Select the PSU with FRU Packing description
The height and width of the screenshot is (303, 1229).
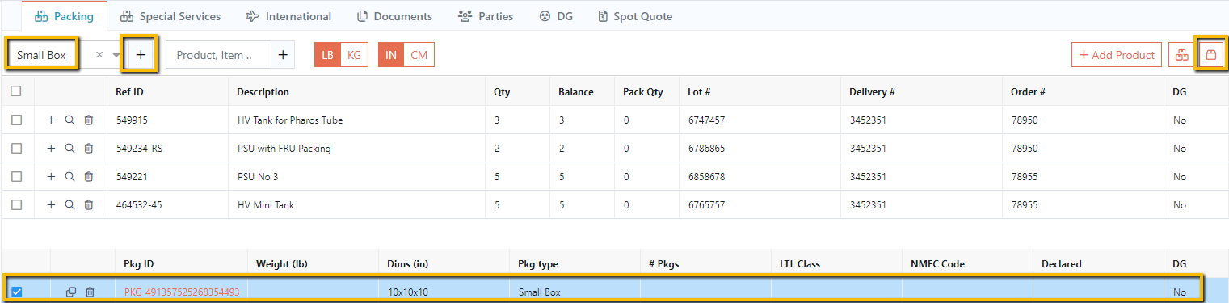[x=284, y=148]
